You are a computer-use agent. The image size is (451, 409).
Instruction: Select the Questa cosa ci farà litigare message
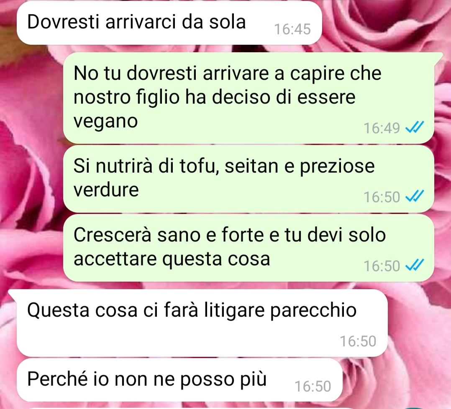[x=202, y=323]
